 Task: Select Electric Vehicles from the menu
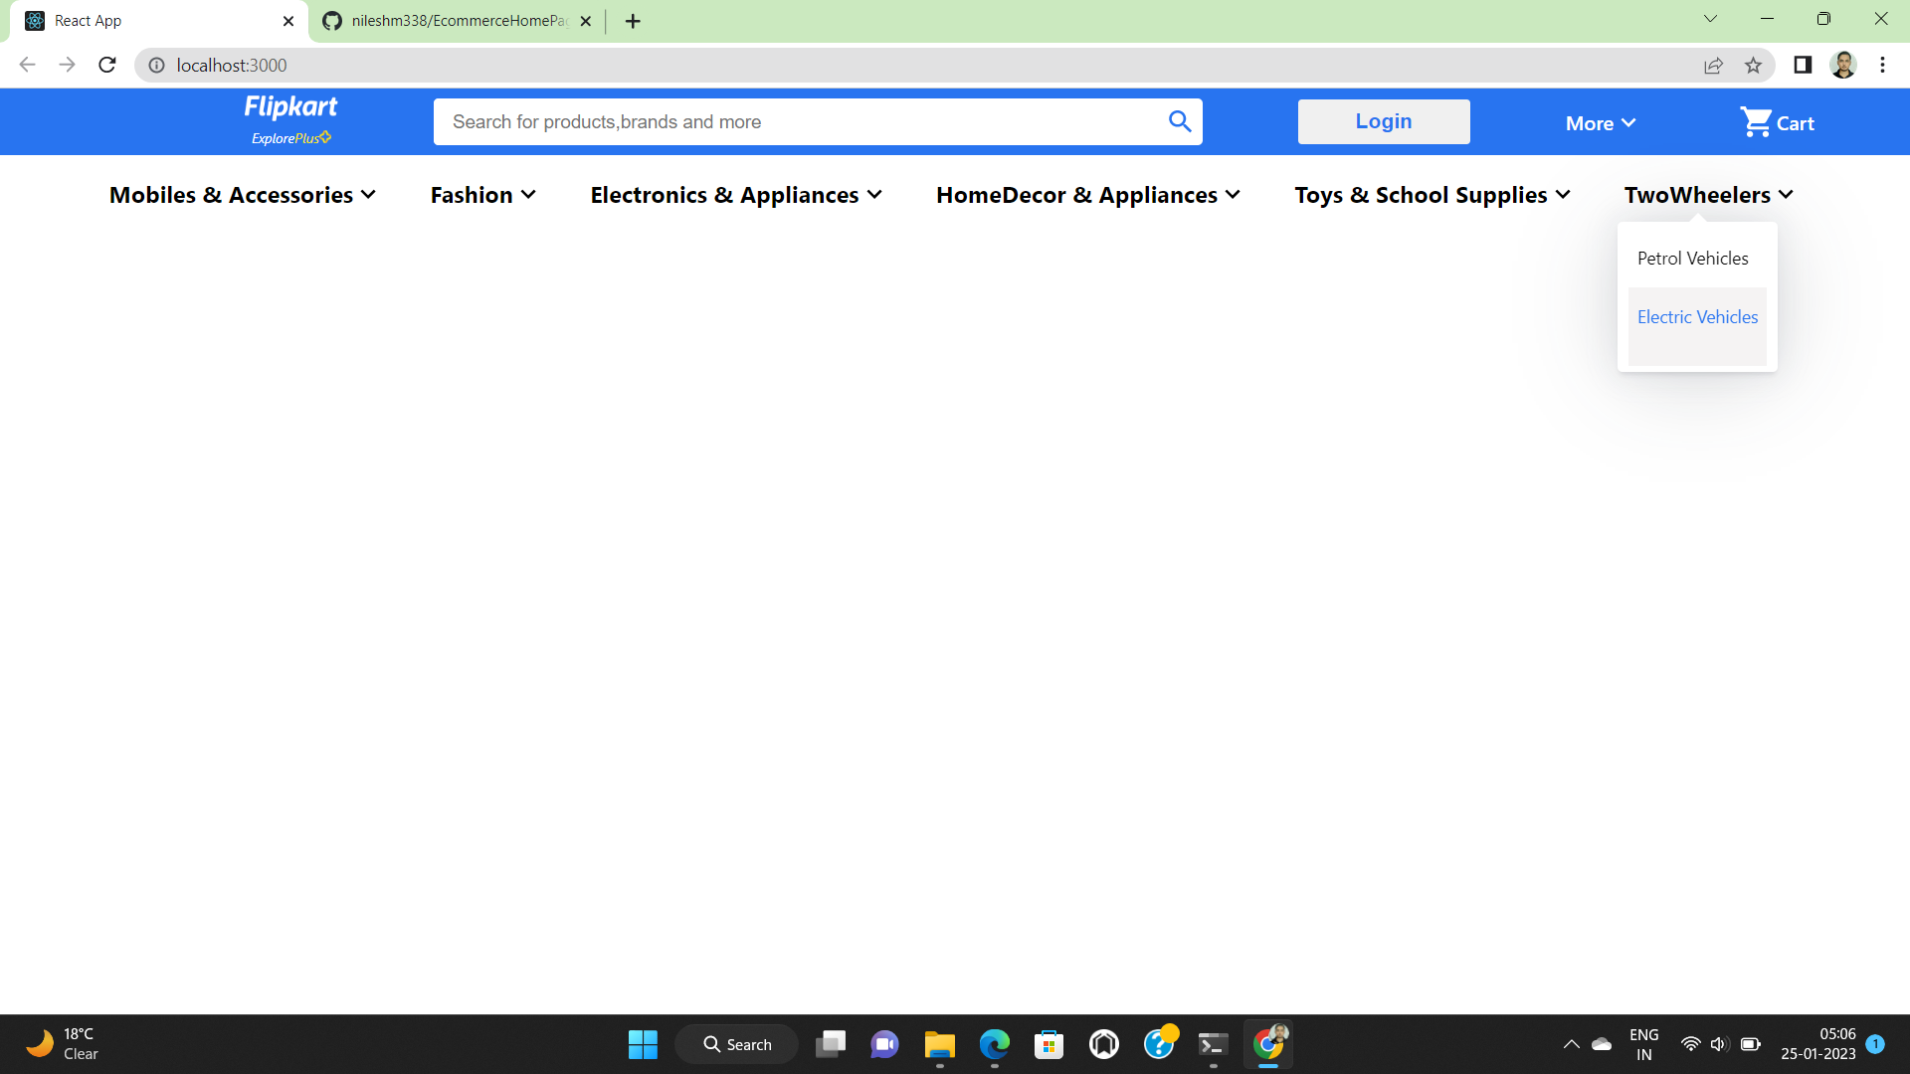[x=1696, y=316]
